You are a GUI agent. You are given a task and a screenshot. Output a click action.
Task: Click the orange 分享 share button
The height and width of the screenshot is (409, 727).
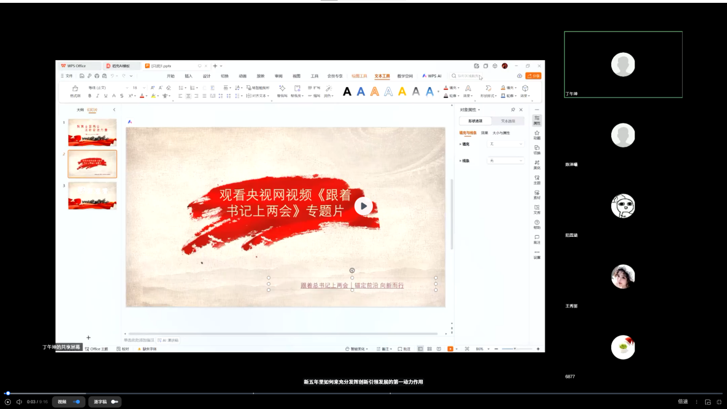coord(534,76)
